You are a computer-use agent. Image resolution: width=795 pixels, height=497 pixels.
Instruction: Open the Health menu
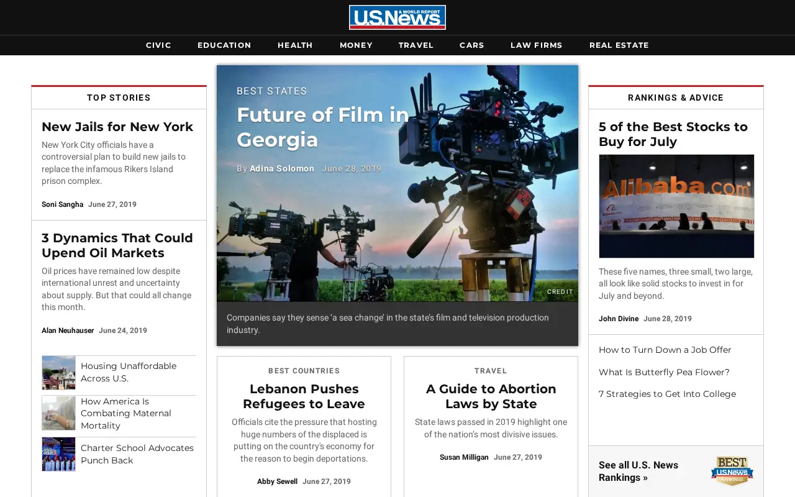point(295,45)
